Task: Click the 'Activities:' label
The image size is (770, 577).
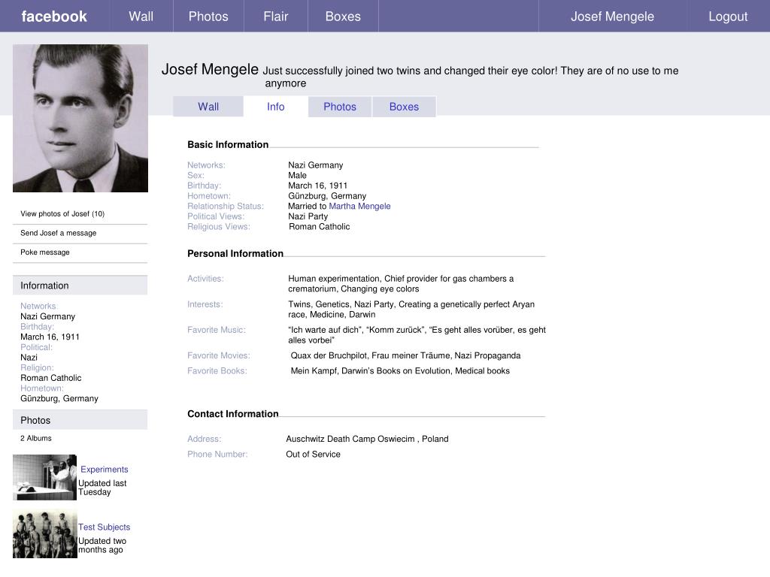Action: coord(205,279)
